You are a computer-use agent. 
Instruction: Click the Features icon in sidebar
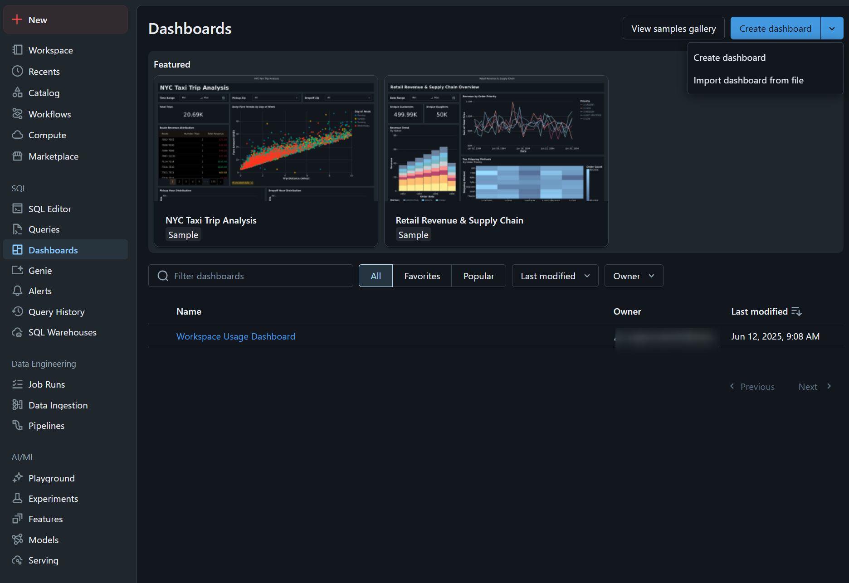click(17, 519)
